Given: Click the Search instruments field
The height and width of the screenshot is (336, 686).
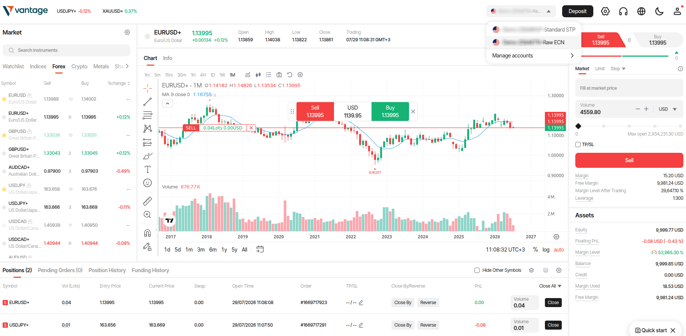Looking at the screenshot, I should tap(66, 50).
